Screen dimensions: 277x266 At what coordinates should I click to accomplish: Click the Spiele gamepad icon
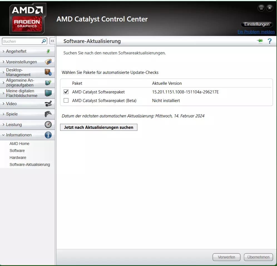tap(48, 114)
